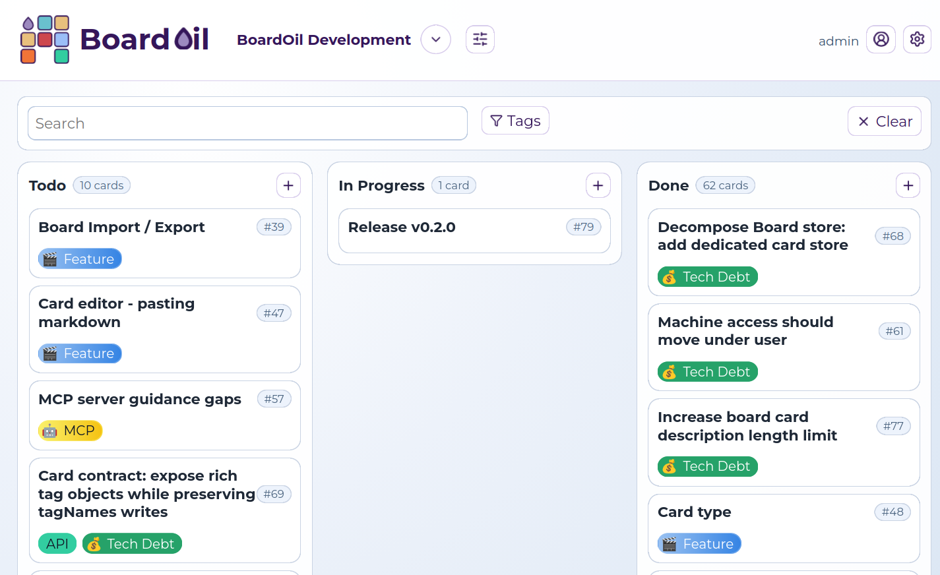Add a card to Todo column
Image resolution: width=940 pixels, height=575 pixels.
288,186
